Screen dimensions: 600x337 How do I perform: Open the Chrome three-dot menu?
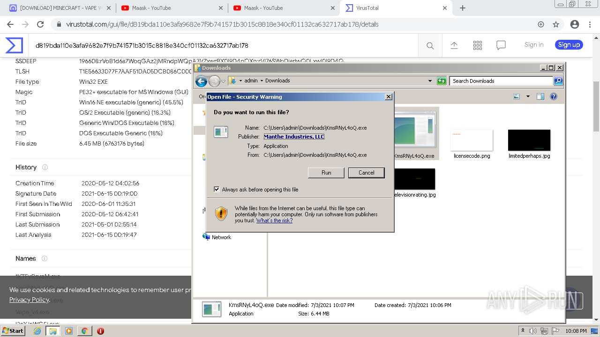[x=590, y=24]
